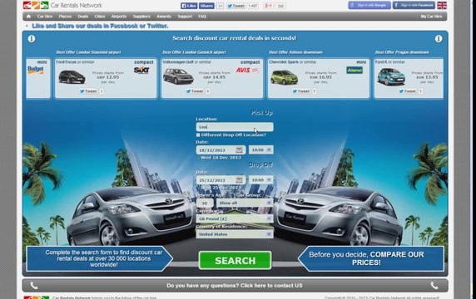This screenshot has height=299, width=476.
Task: Open pick-up date calendar icon
Action: click(239, 150)
